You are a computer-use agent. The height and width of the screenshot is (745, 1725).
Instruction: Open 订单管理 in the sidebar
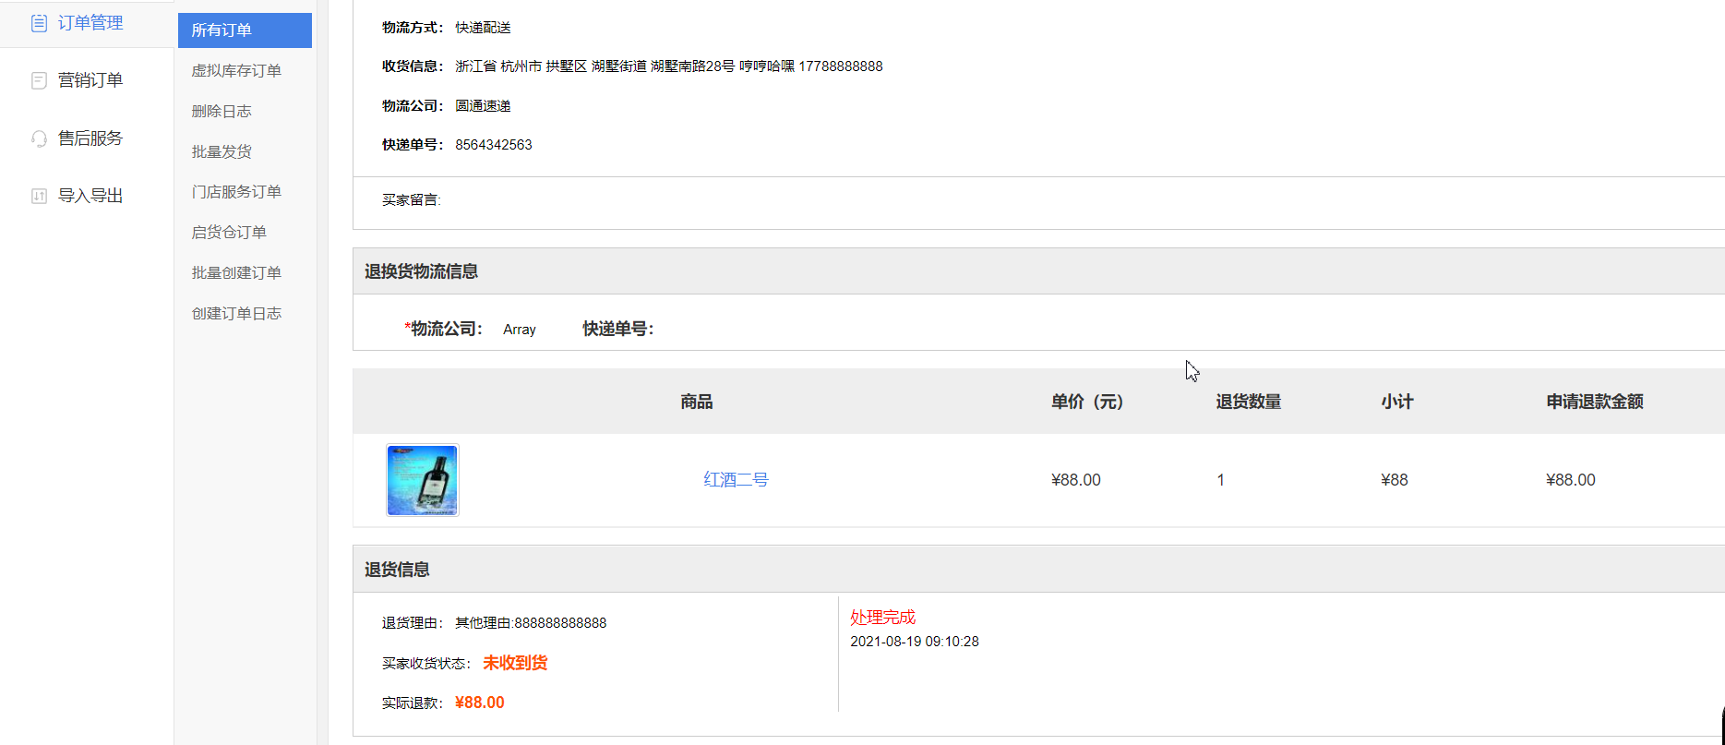(90, 23)
